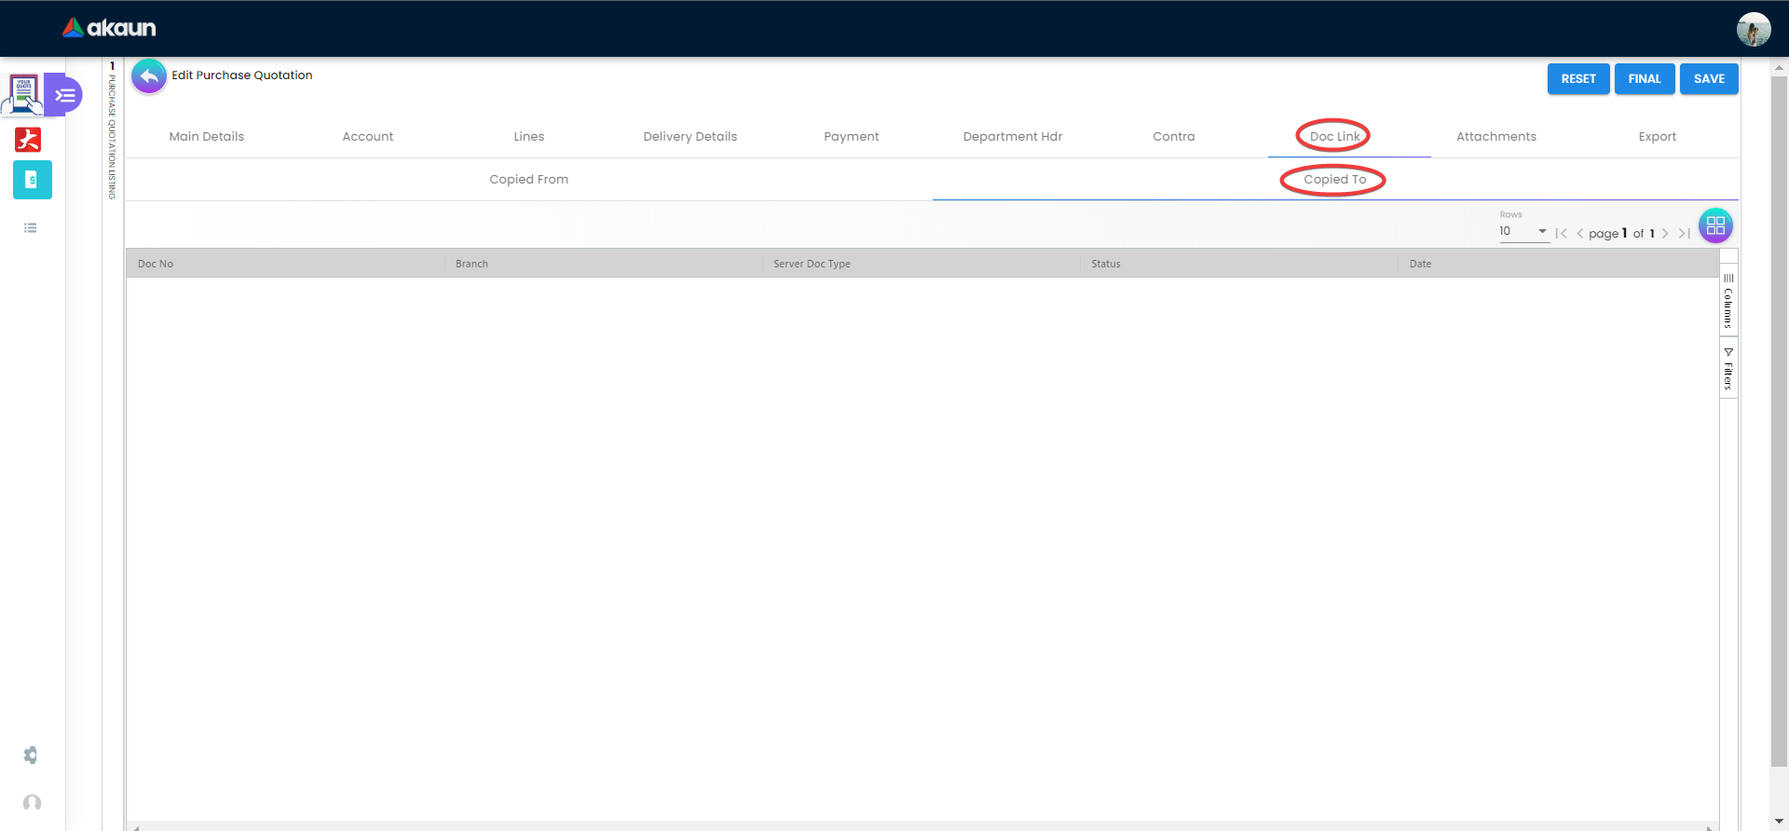
Task: Switch to the Main Details tab
Action: [x=207, y=136]
